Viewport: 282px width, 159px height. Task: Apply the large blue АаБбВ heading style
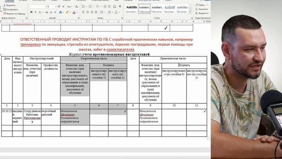pos(169,9)
